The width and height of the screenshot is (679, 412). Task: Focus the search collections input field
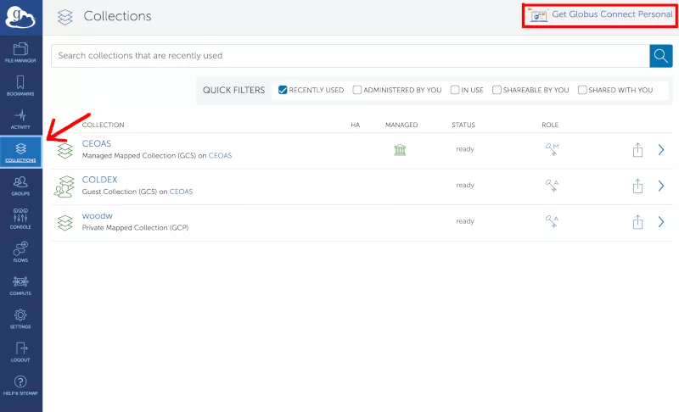[350, 56]
